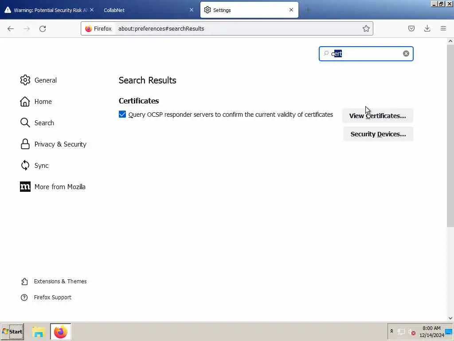The width and height of the screenshot is (454, 341).
Task: Open the notification center icon in tray
Action: (449, 332)
